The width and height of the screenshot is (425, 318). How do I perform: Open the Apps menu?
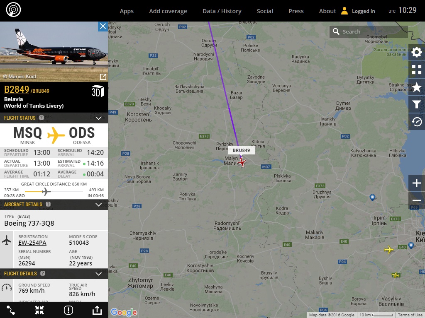[x=127, y=11]
